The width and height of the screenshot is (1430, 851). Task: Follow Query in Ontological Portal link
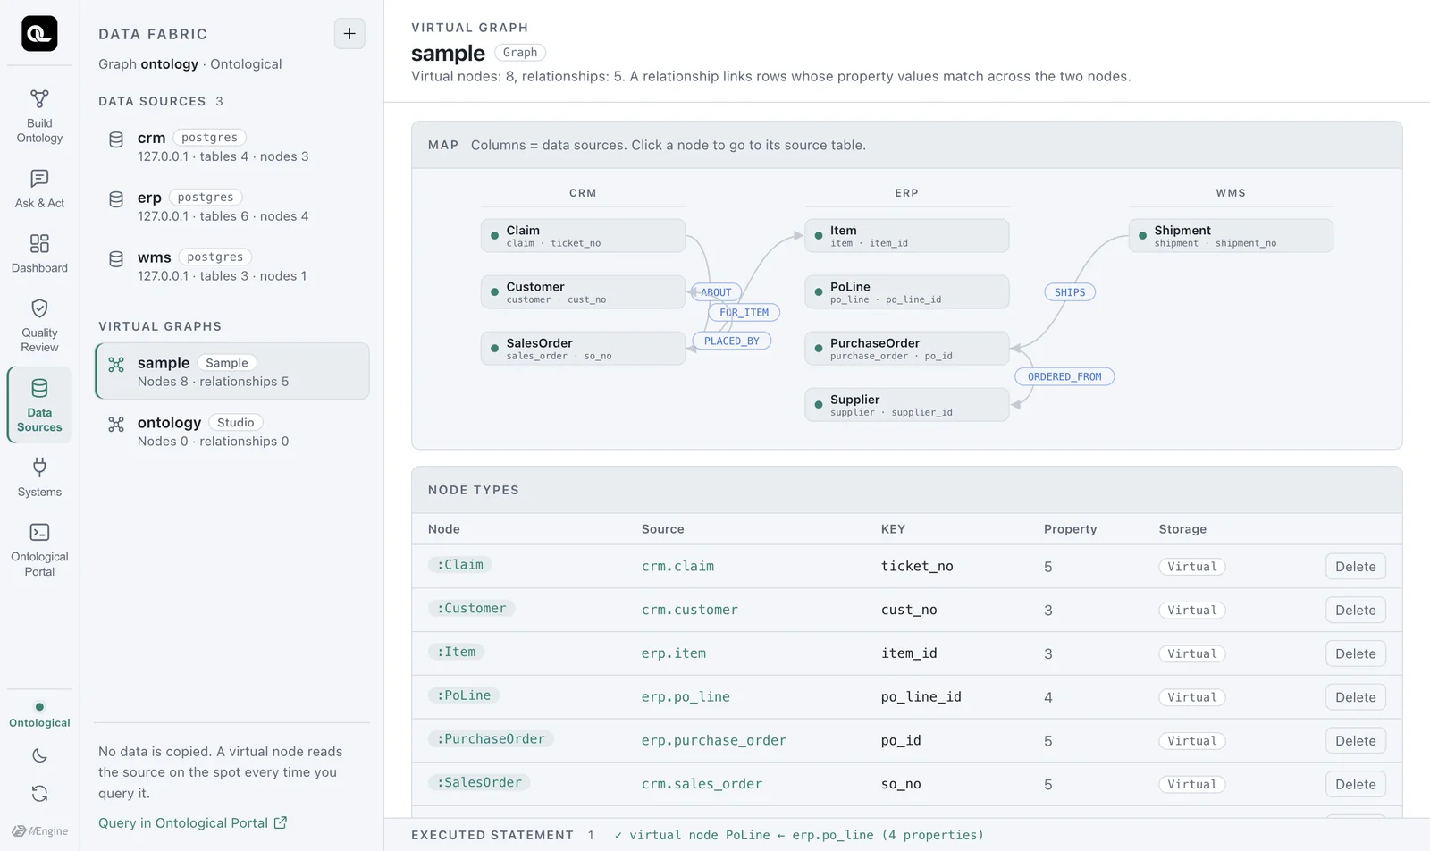click(x=192, y=823)
